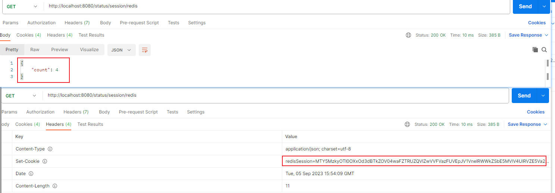Viewport: 555px width, 193px height.
Task: Click the Content-Length value 11
Action: (x=288, y=186)
